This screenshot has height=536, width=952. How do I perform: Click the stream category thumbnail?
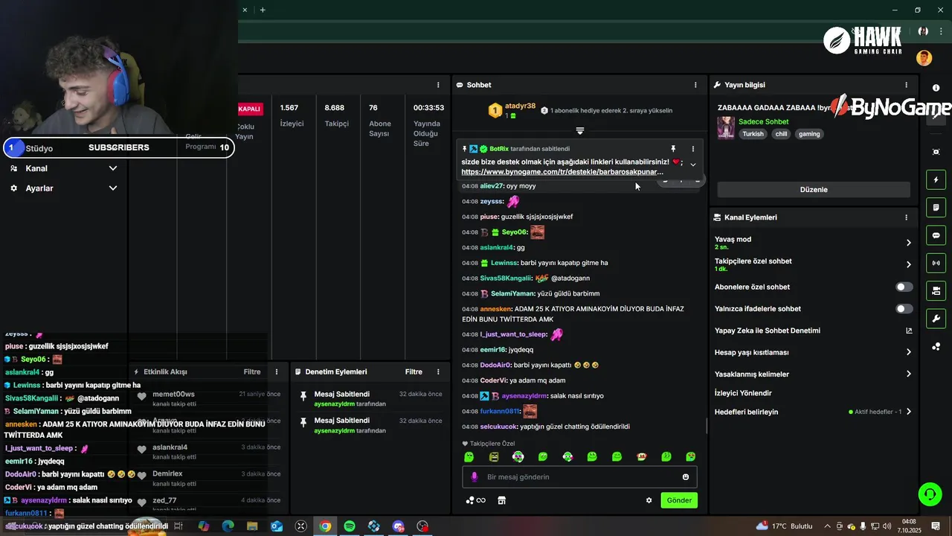[726, 127]
